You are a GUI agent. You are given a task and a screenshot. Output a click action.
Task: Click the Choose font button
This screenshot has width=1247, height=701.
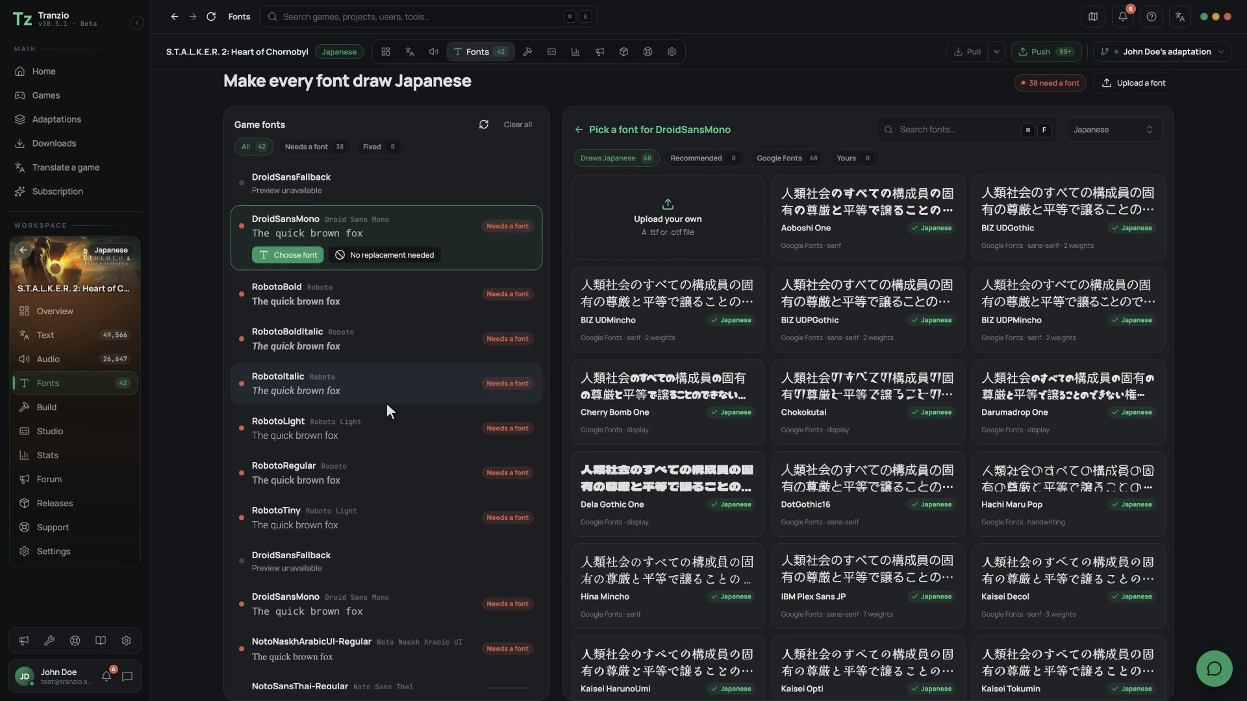click(288, 255)
